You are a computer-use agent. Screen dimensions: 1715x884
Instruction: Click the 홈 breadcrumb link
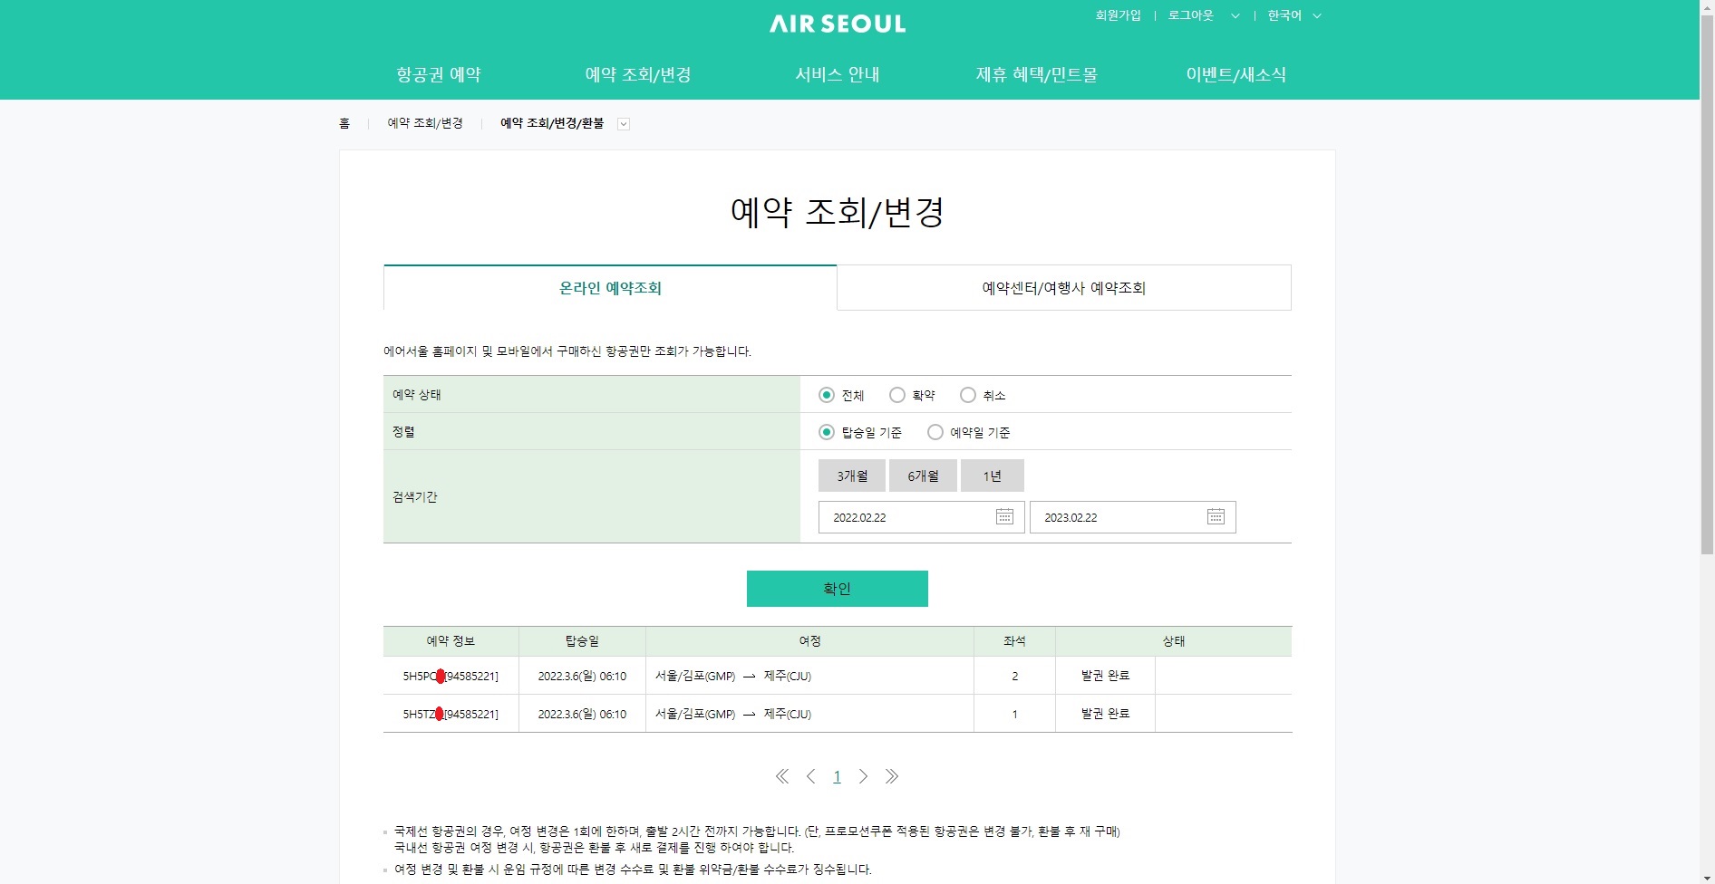click(344, 123)
